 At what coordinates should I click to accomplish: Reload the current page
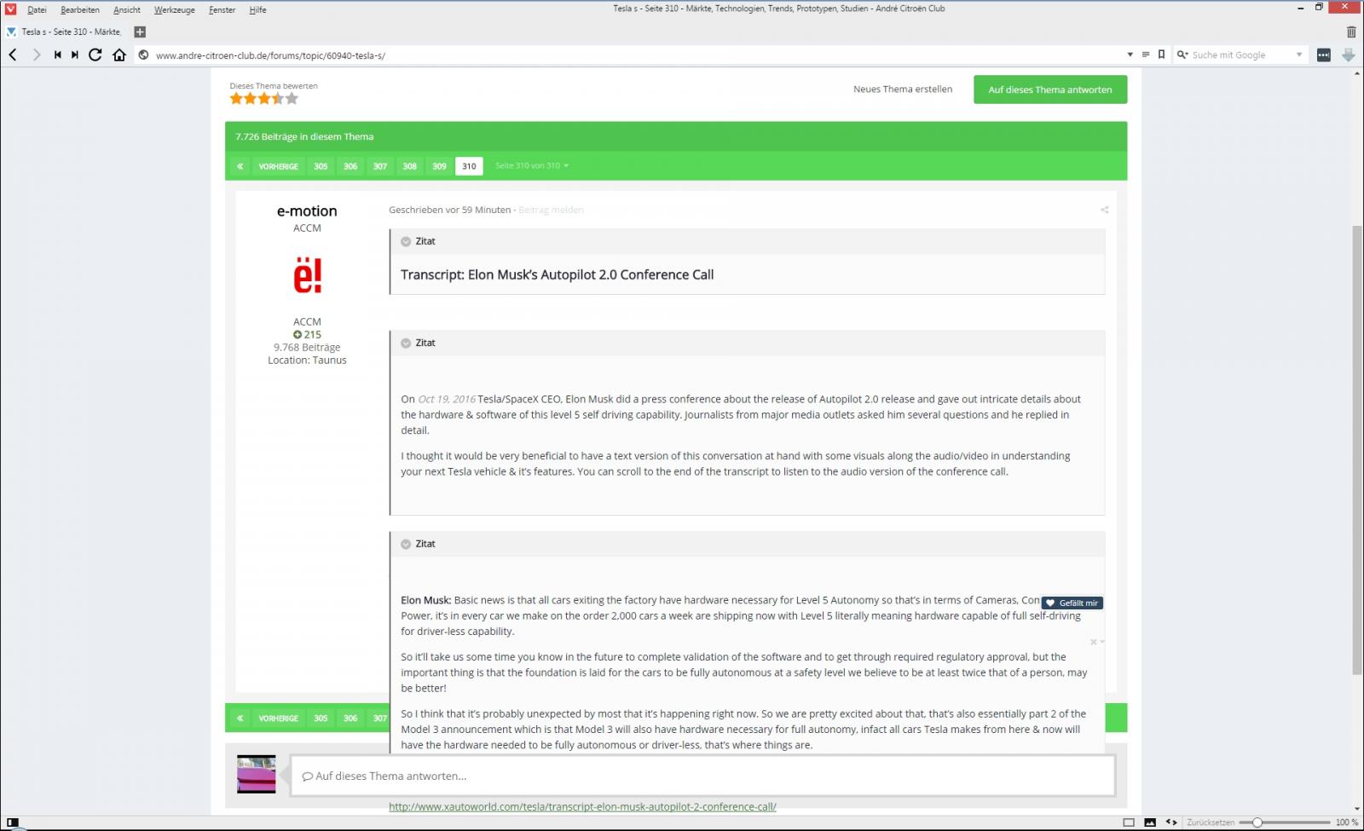point(95,55)
